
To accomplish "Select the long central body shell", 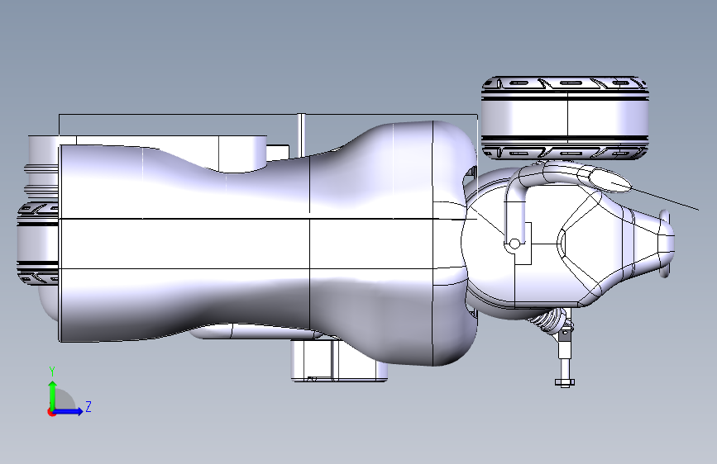I will 267,242.
